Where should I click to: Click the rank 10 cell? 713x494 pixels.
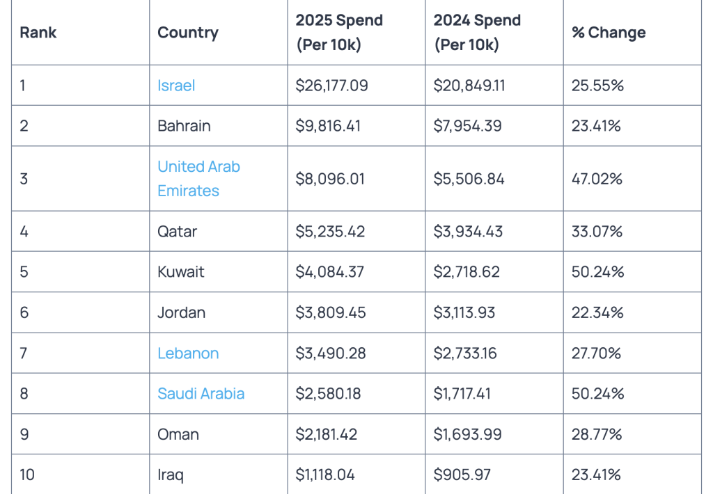click(27, 475)
